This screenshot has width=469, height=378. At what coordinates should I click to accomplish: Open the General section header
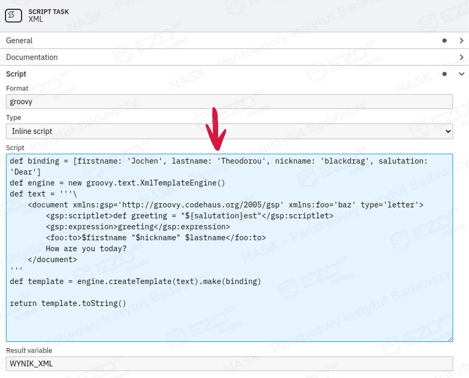pyautogui.click(x=19, y=40)
